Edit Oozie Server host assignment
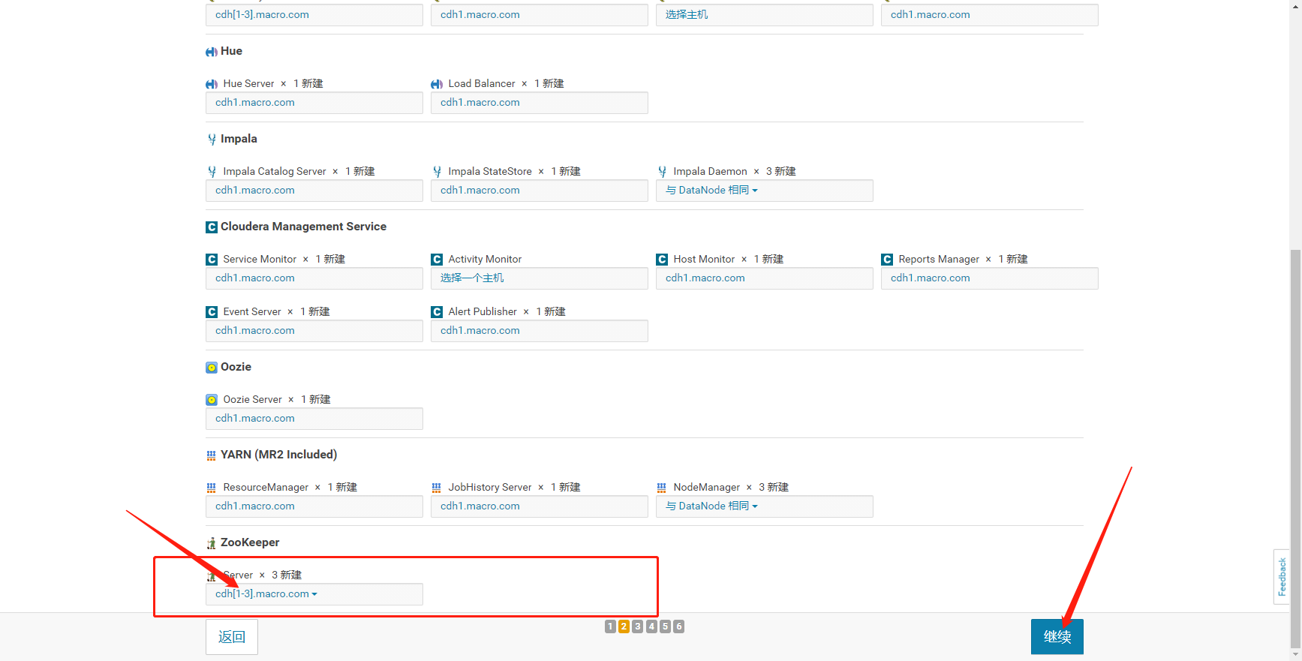 [314, 419]
